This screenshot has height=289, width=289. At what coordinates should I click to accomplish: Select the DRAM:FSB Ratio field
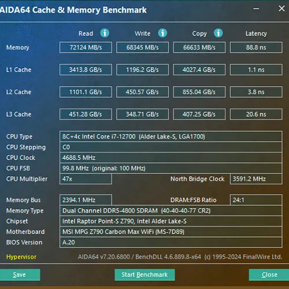(256, 200)
